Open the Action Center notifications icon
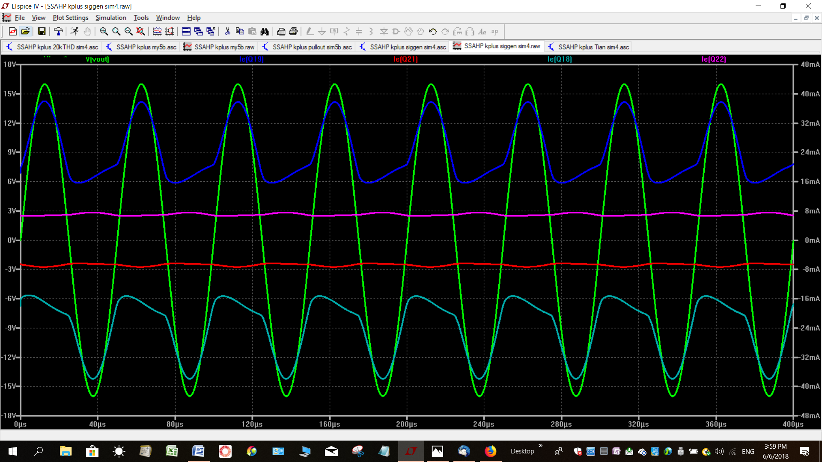 (804, 451)
